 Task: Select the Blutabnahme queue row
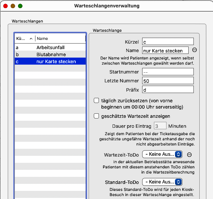[x=50, y=55]
